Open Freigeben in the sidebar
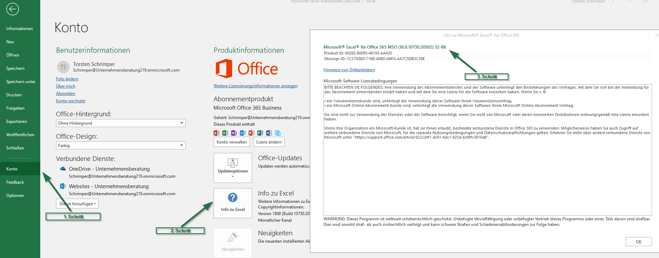The width and height of the screenshot is (659, 258). (x=20, y=108)
